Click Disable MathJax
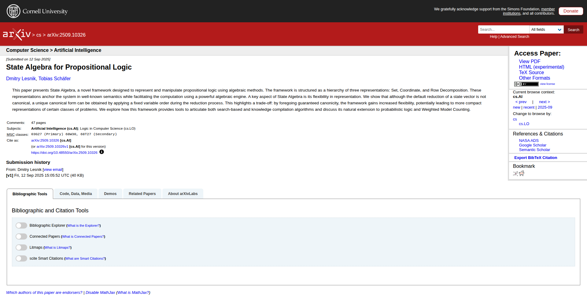Viewport: 587px width, 303px height. [x=100, y=293]
